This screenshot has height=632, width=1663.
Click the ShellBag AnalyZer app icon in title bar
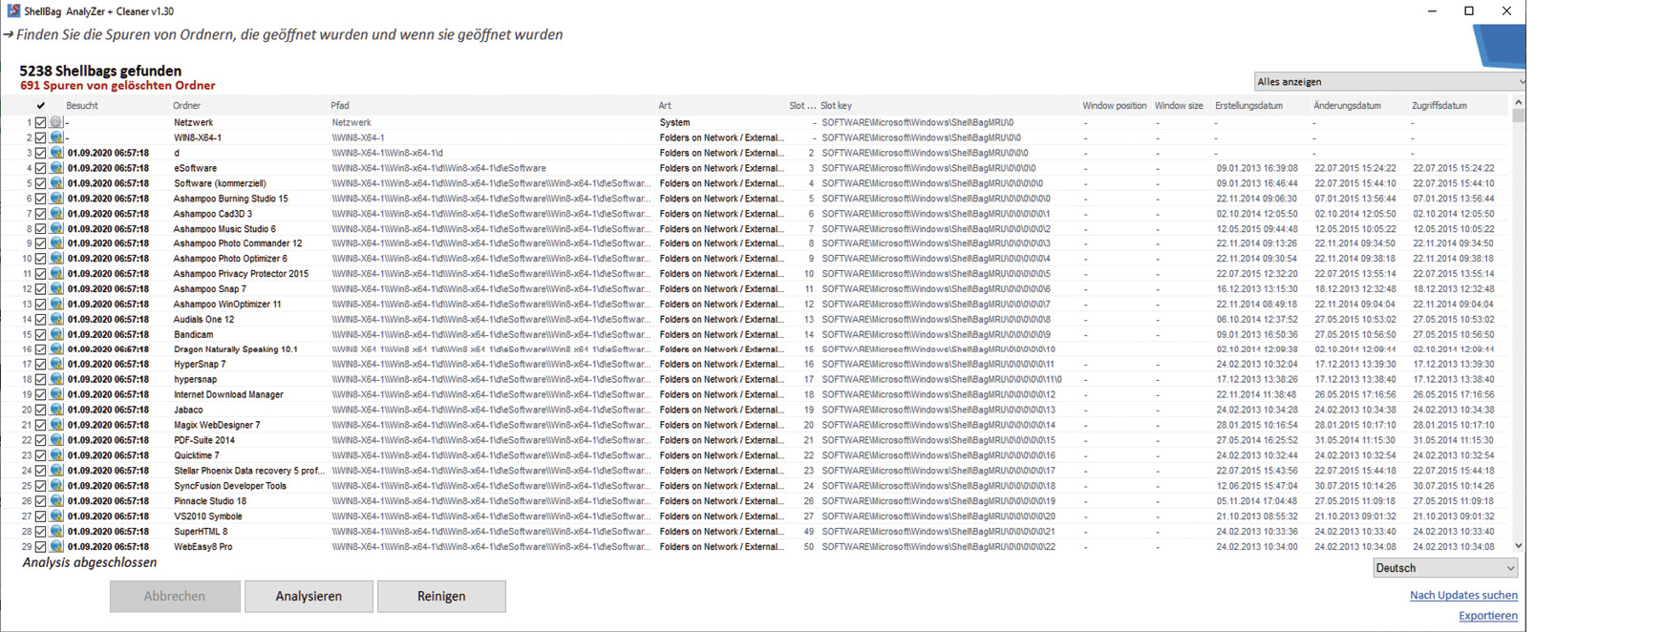[13, 11]
